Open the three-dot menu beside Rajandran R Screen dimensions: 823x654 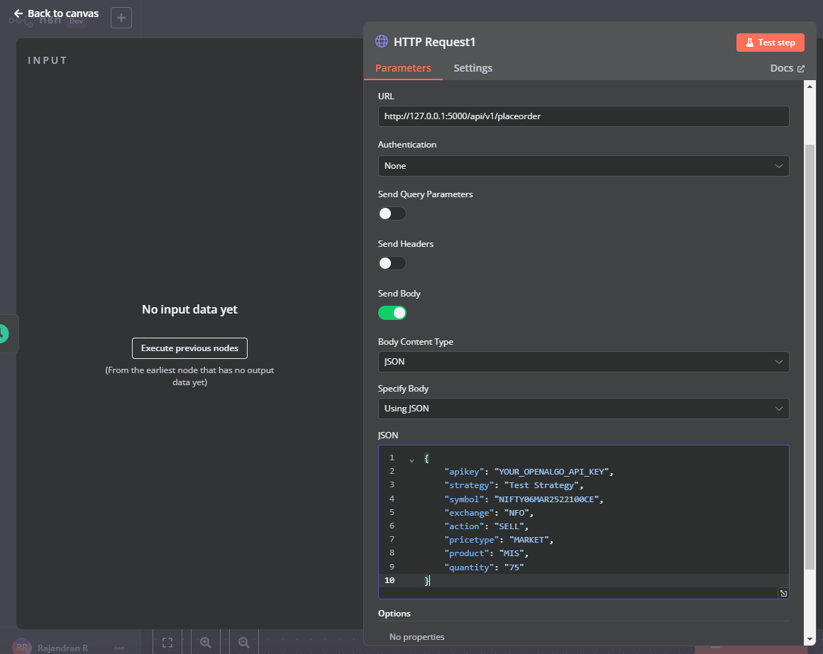[119, 648]
